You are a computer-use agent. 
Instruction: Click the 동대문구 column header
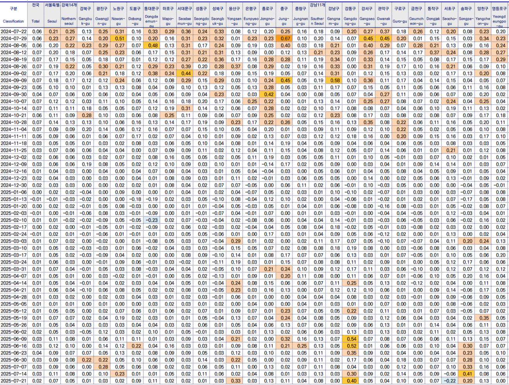[x=151, y=8]
